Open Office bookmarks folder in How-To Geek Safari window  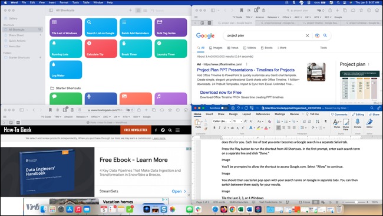click(x=95, y=117)
